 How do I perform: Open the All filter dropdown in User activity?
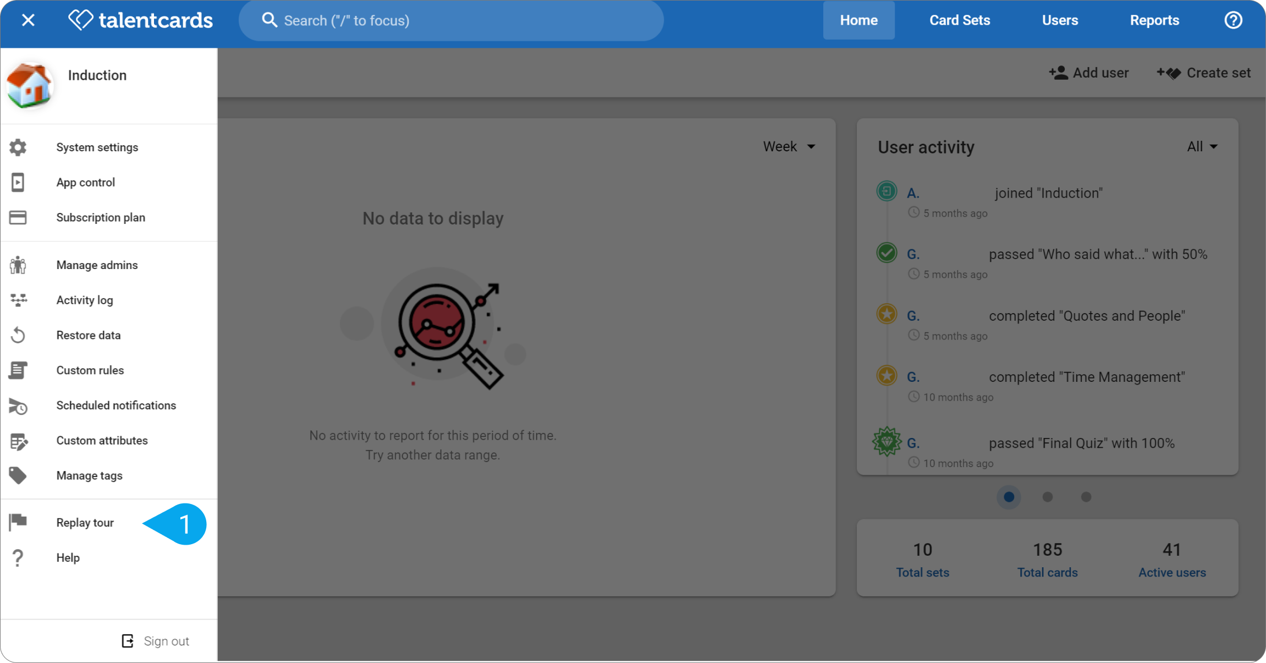(x=1202, y=146)
